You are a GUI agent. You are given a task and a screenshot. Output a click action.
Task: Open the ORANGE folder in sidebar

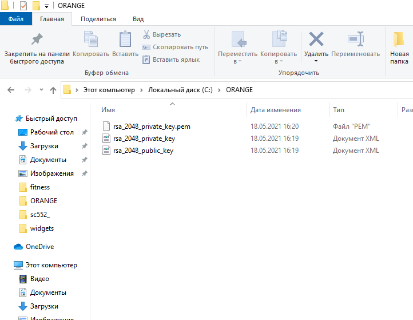point(43,201)
